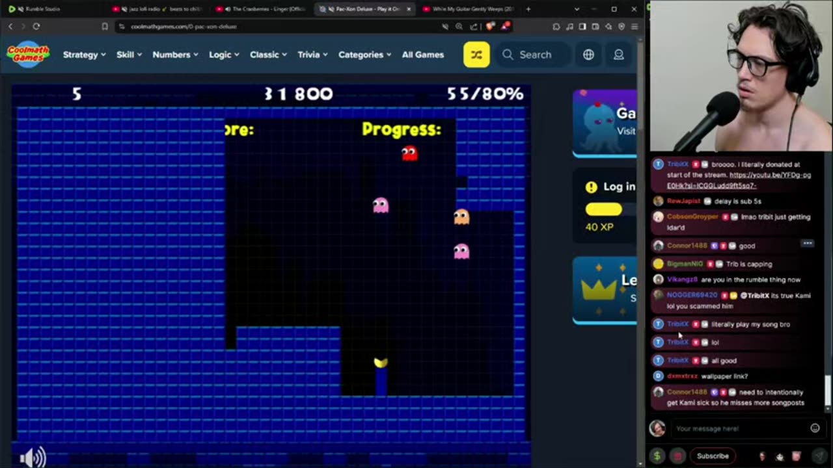The height and width of the screenshot is (468, 833).
Task: Click the Coolmath Games logo
Action: point(28,55)
